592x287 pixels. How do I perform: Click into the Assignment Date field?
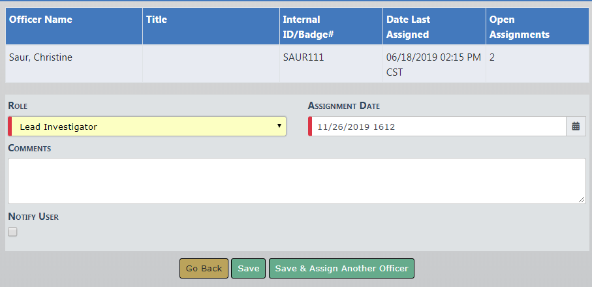pyautogui.click(x=437, y=127)
